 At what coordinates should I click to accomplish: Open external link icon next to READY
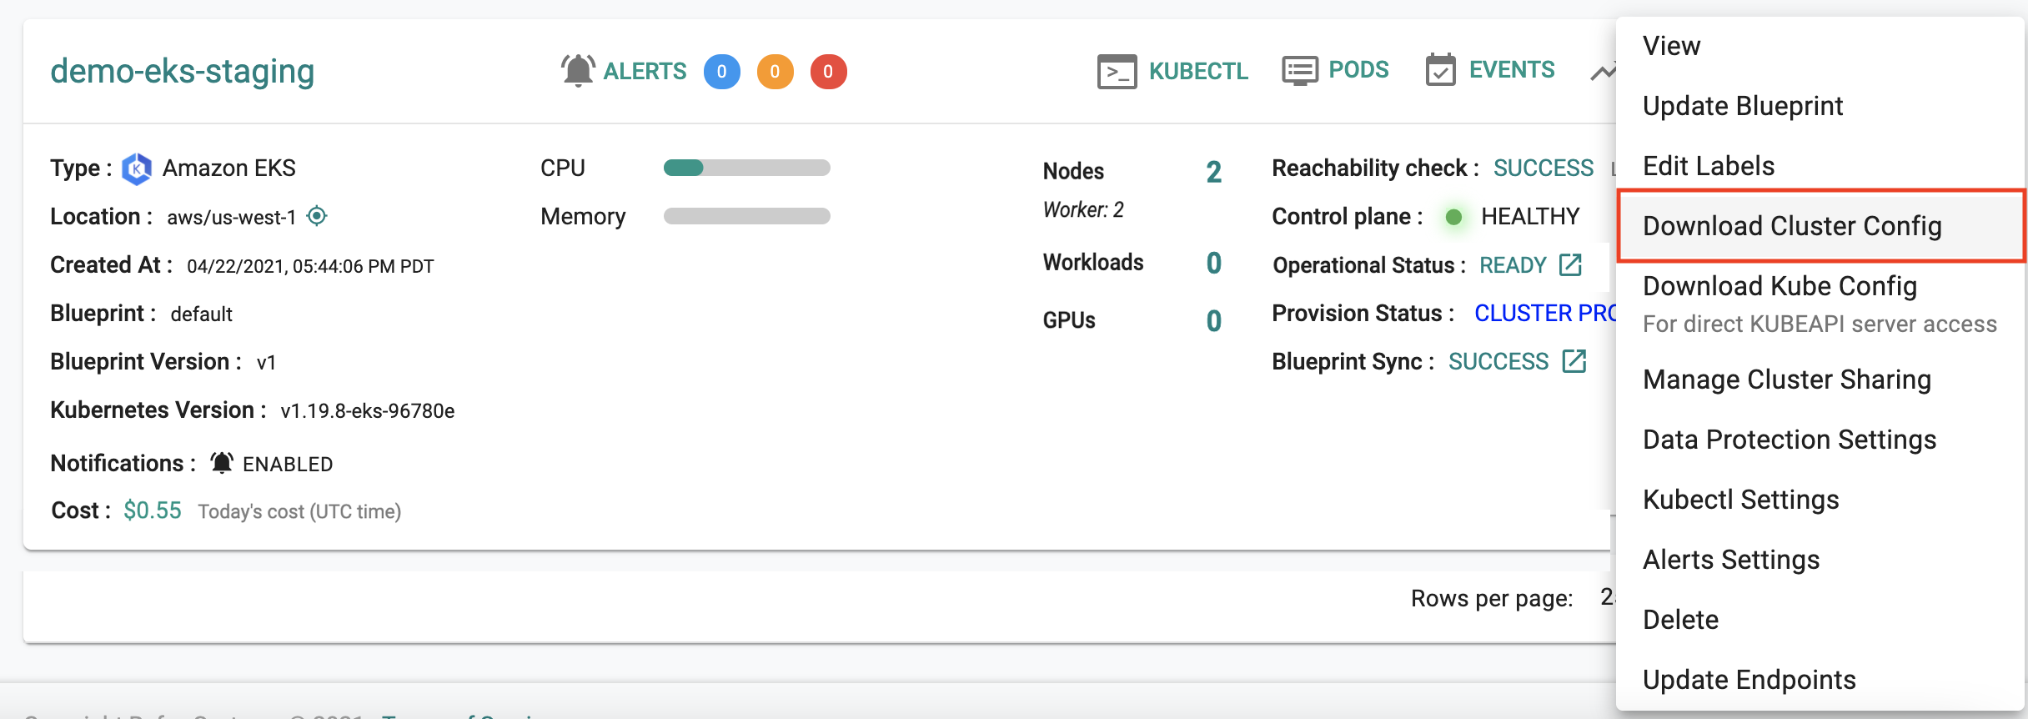1570,264
